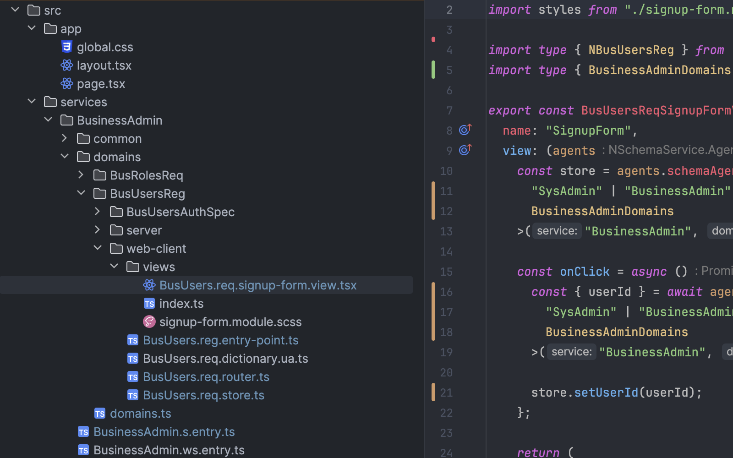Image resolution: width=733 pixels, height=458 pixels.
Task: Select the server folder label
Action: [144, 230]
